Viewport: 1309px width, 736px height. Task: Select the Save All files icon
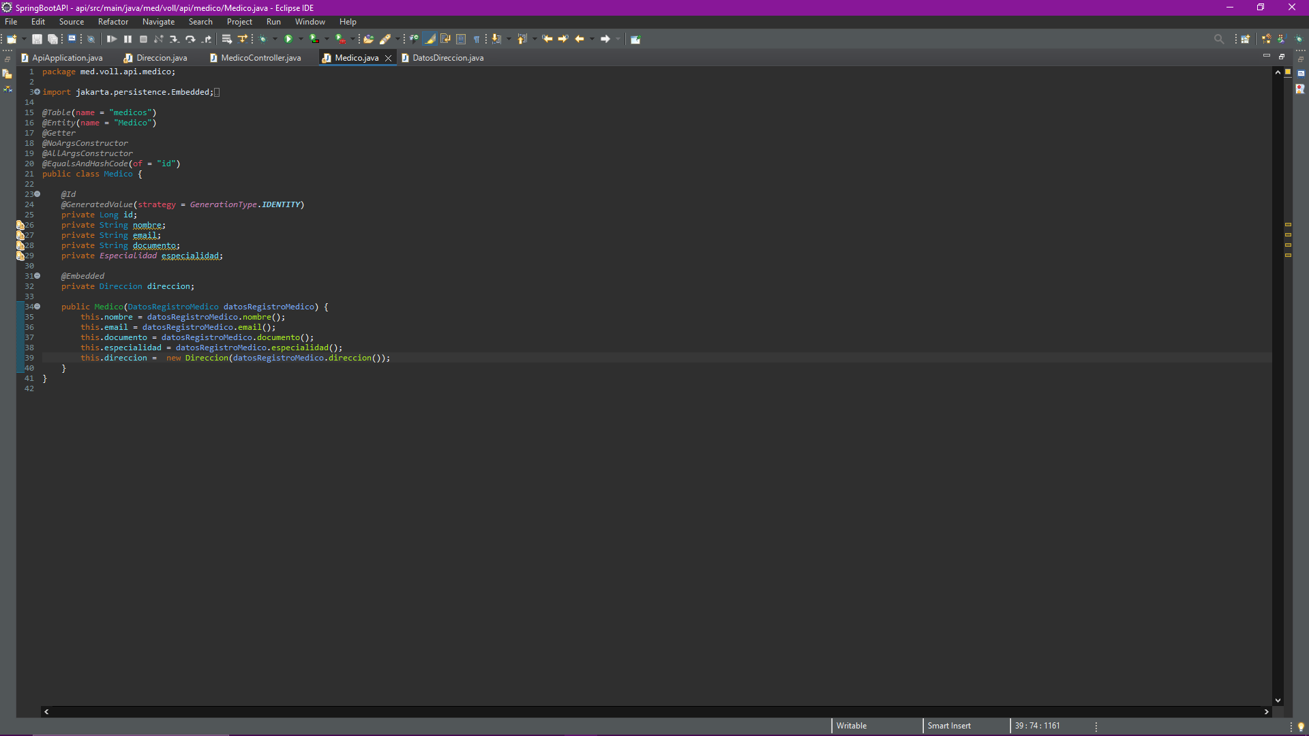pyautogui.click(x=52, y=39)
